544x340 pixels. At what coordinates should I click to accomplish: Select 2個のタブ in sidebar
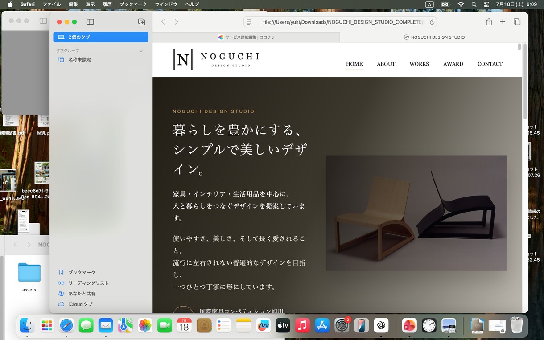pos(101,37)
